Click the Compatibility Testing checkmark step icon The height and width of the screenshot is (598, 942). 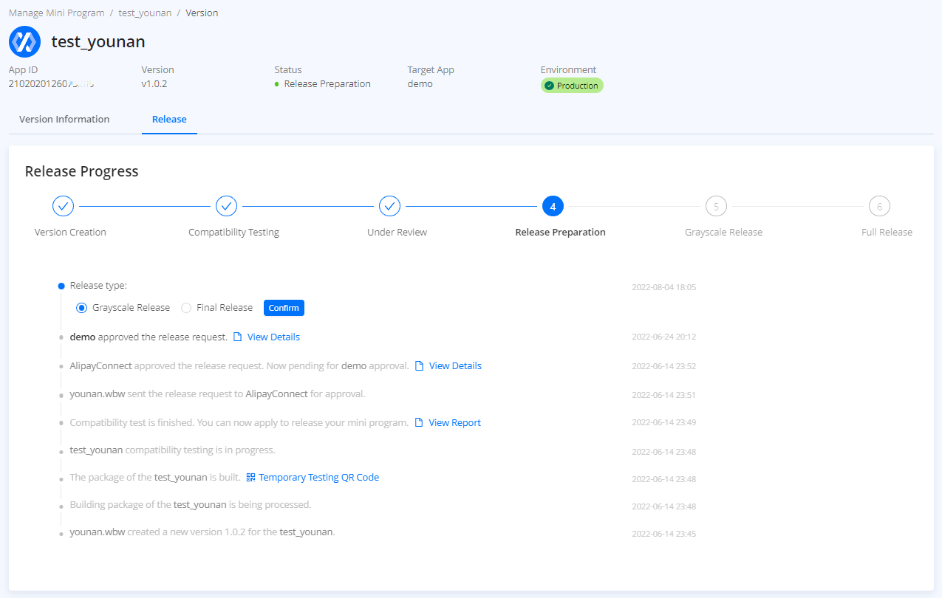(226, 206)
